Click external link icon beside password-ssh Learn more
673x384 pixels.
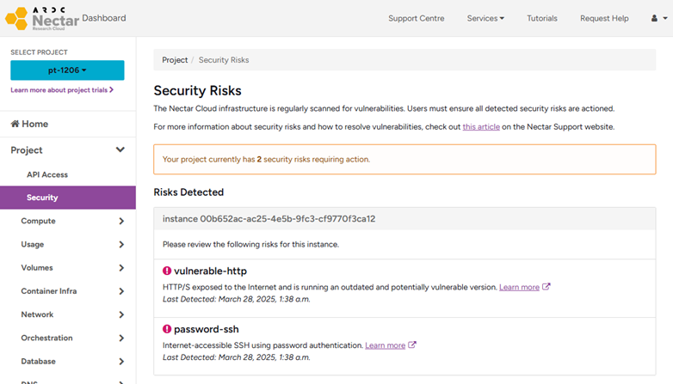(x=412, y=345)
